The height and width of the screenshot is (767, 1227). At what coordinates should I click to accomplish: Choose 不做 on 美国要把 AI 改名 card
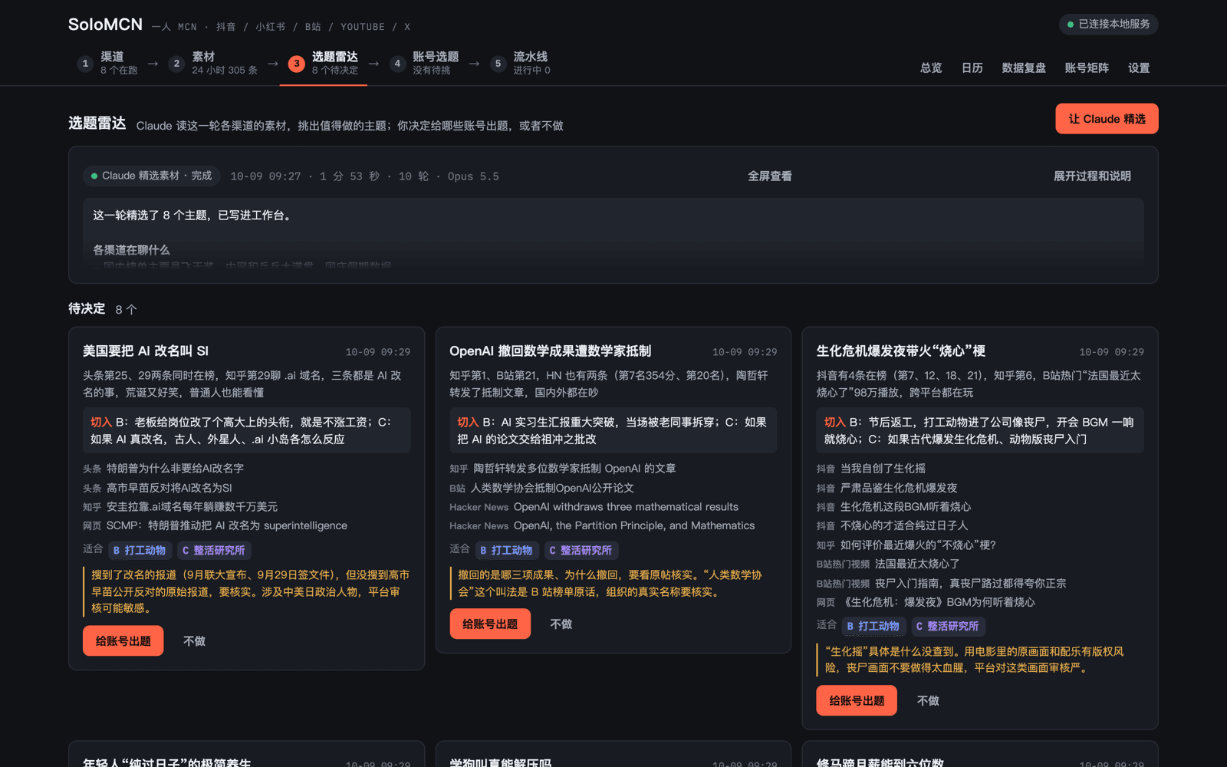click(x=194, y=641)
